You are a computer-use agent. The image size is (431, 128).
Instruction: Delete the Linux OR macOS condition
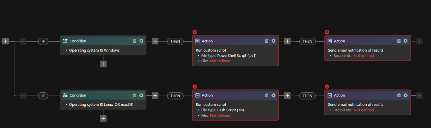134,95
